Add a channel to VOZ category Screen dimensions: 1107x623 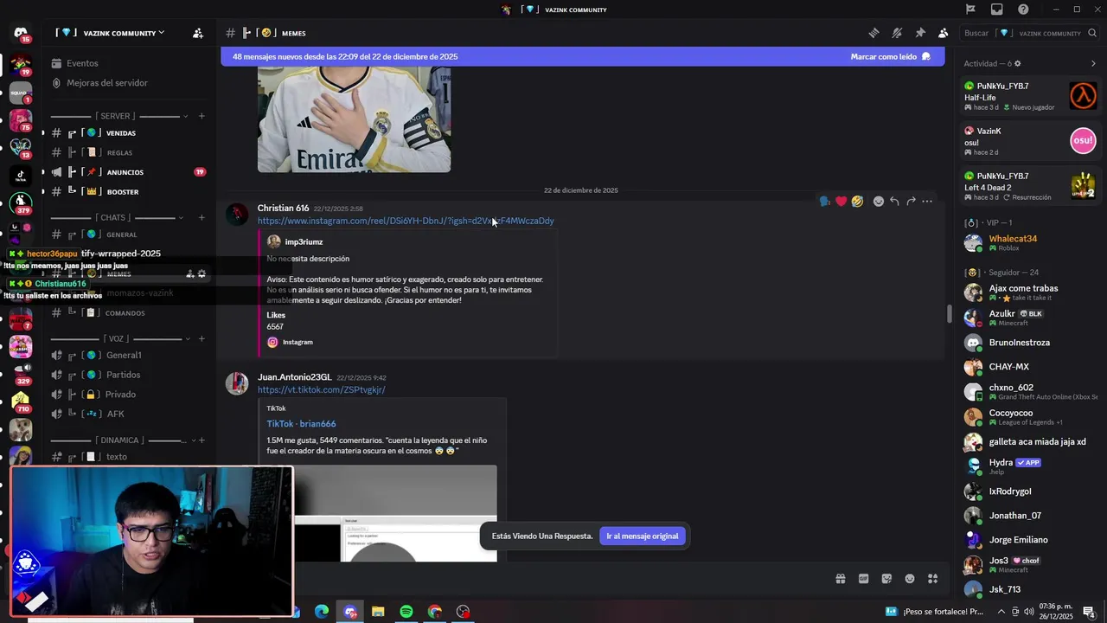click(x=202, y=338)
